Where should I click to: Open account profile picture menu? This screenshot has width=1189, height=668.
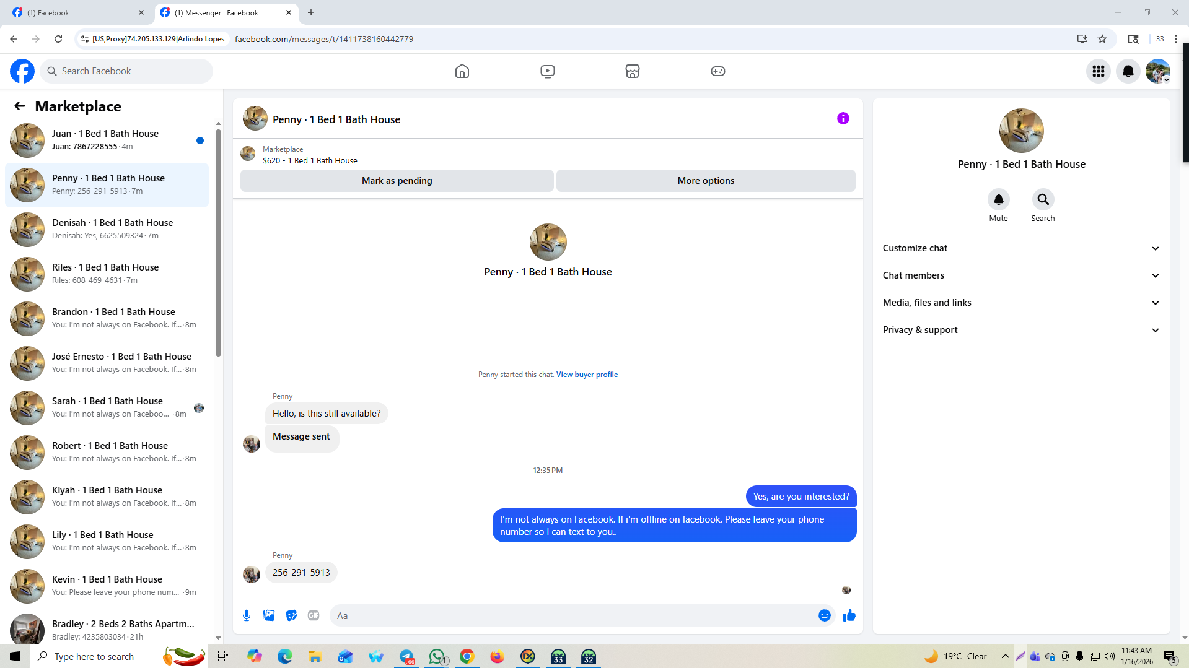(1158, 71)
